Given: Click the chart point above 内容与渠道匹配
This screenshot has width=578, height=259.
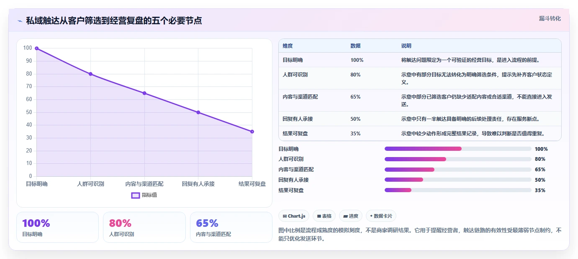Looking at the screenshot, I should click(144, 93).
